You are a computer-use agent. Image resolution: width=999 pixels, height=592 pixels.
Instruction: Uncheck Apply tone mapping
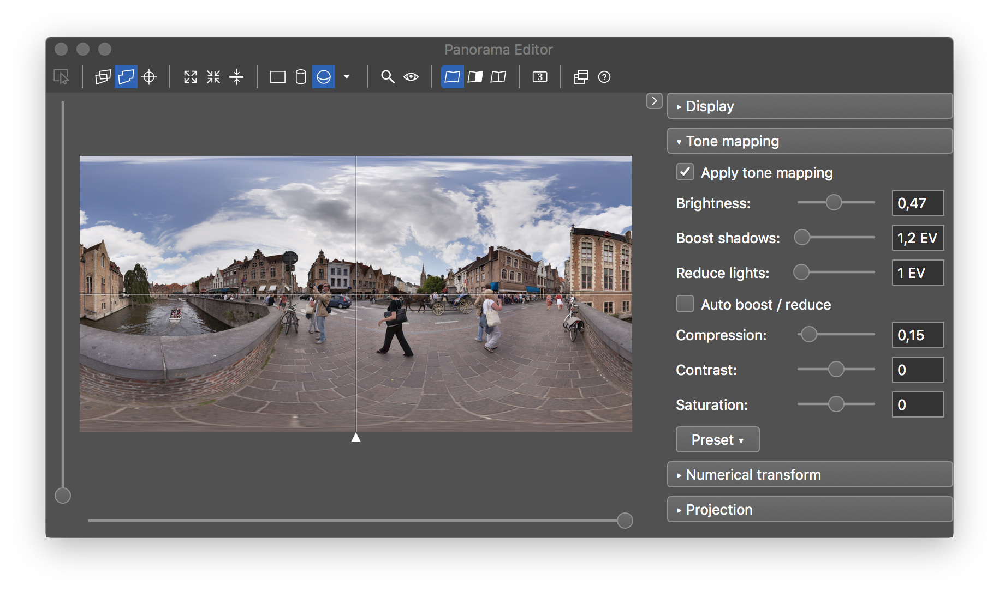(685, 172)
